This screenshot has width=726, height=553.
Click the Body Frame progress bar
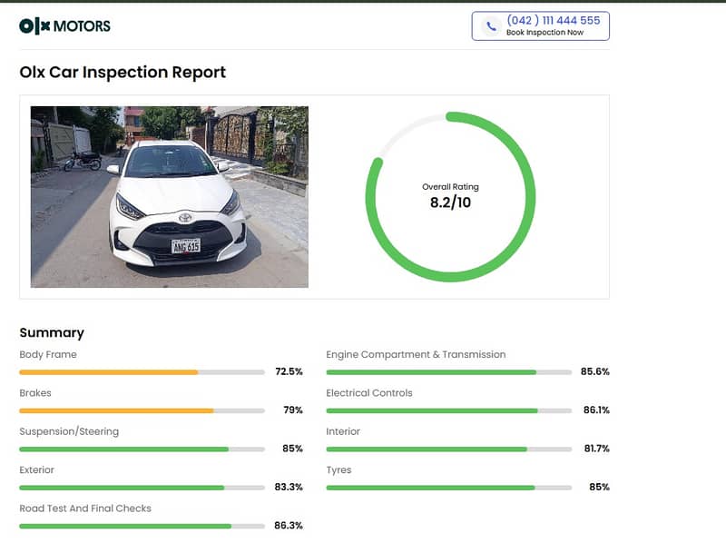coord(142,372)
